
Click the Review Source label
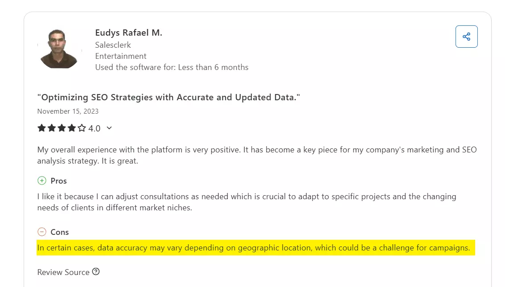tap(63, 272)
